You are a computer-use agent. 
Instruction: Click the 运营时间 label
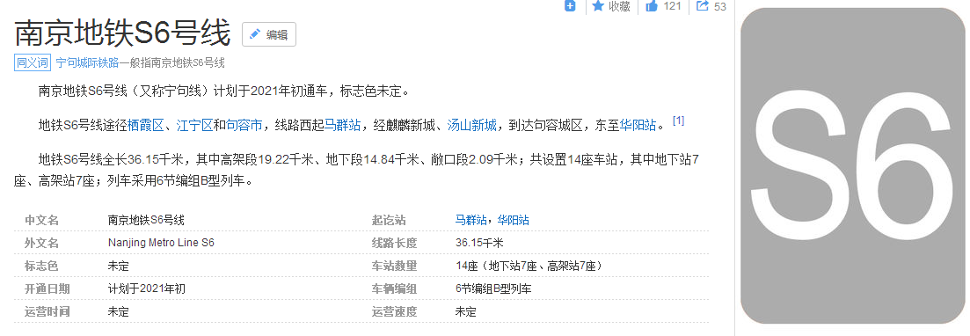coord(47,312)
